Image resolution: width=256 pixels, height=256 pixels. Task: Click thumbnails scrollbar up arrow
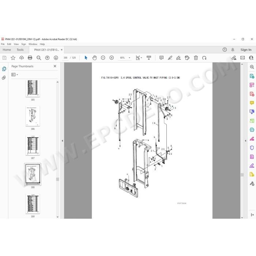[x=57, y=82]
